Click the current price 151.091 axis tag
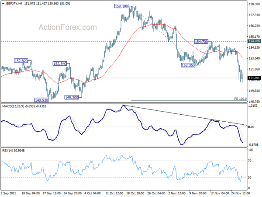262x197 pixels. tap(254, 78)
